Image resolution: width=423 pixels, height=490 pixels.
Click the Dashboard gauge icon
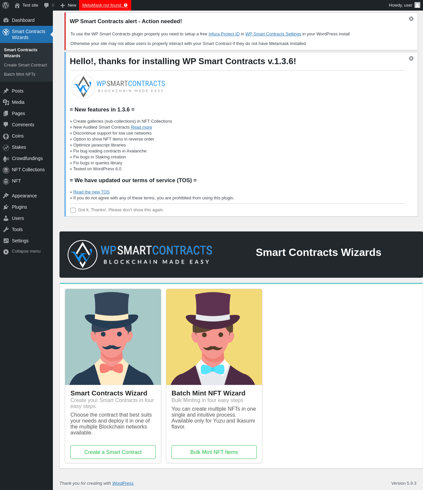coord(6,20)
